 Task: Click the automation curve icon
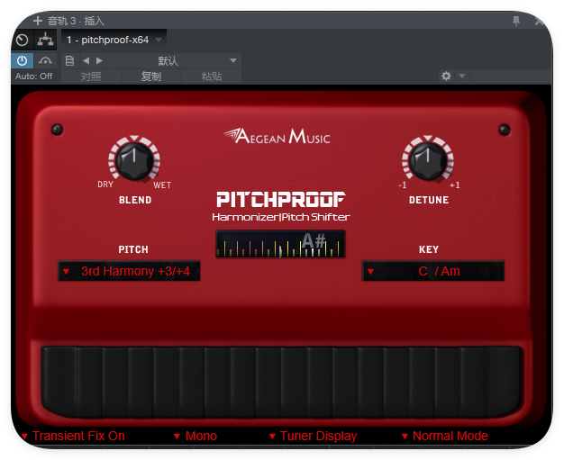(x=45, y=60)
